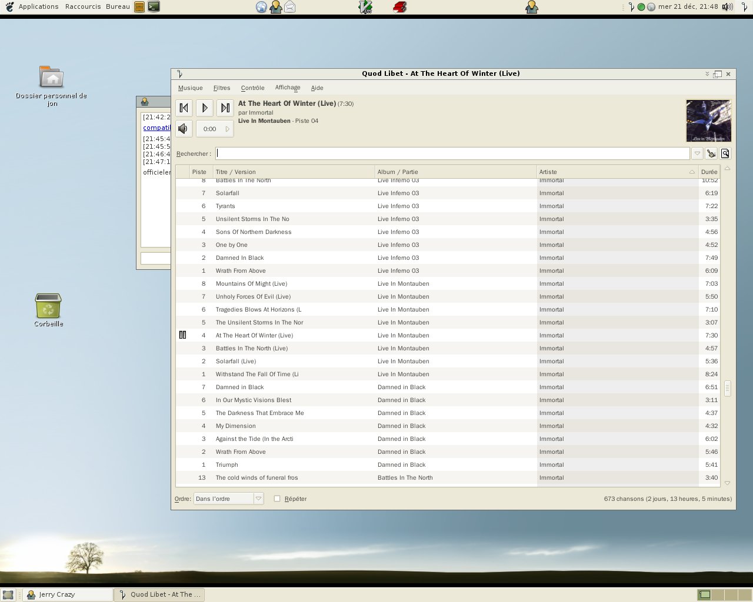Screen dimensions: 753x602
Task: Open the Corbeille trash icon
Action: click(x=48, y=306)
